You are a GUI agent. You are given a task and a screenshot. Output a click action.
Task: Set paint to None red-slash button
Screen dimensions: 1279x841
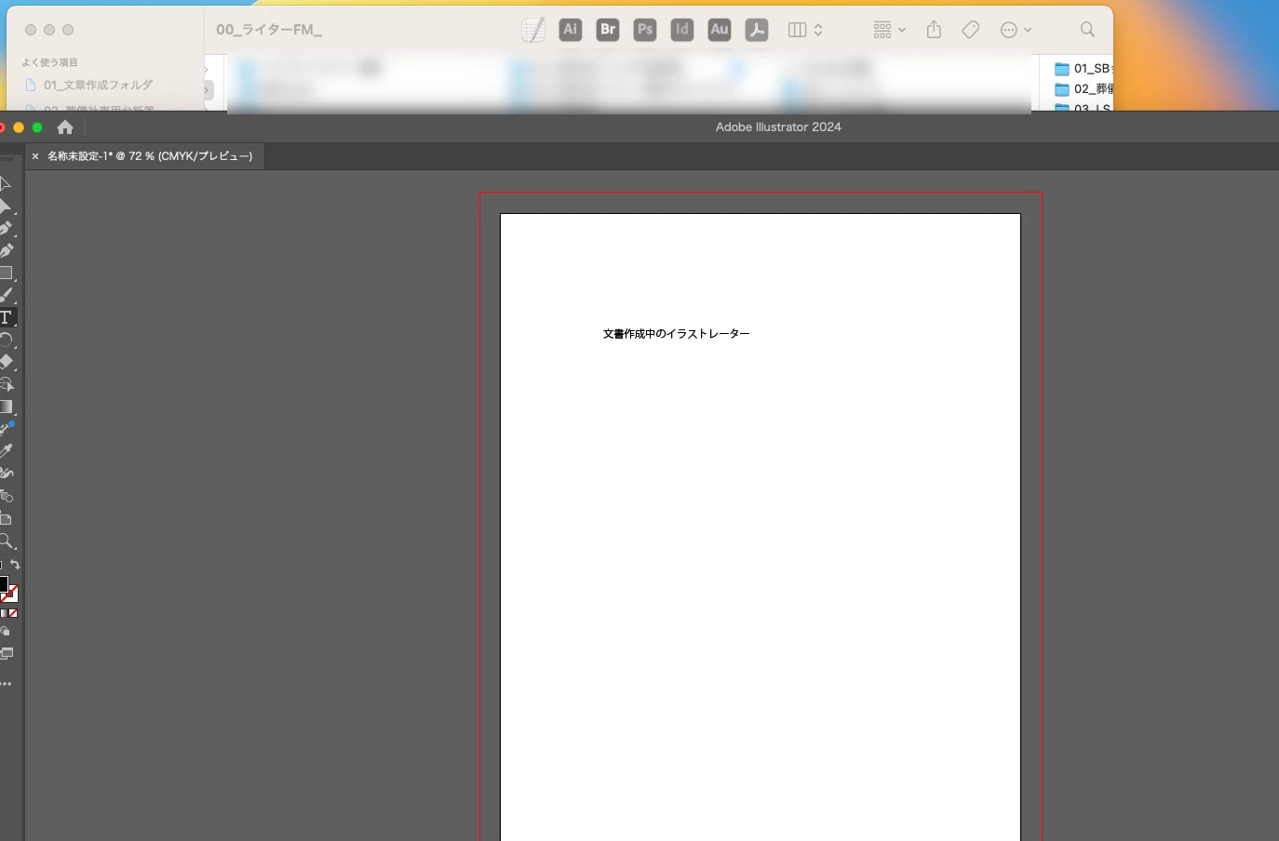point(13,613)
